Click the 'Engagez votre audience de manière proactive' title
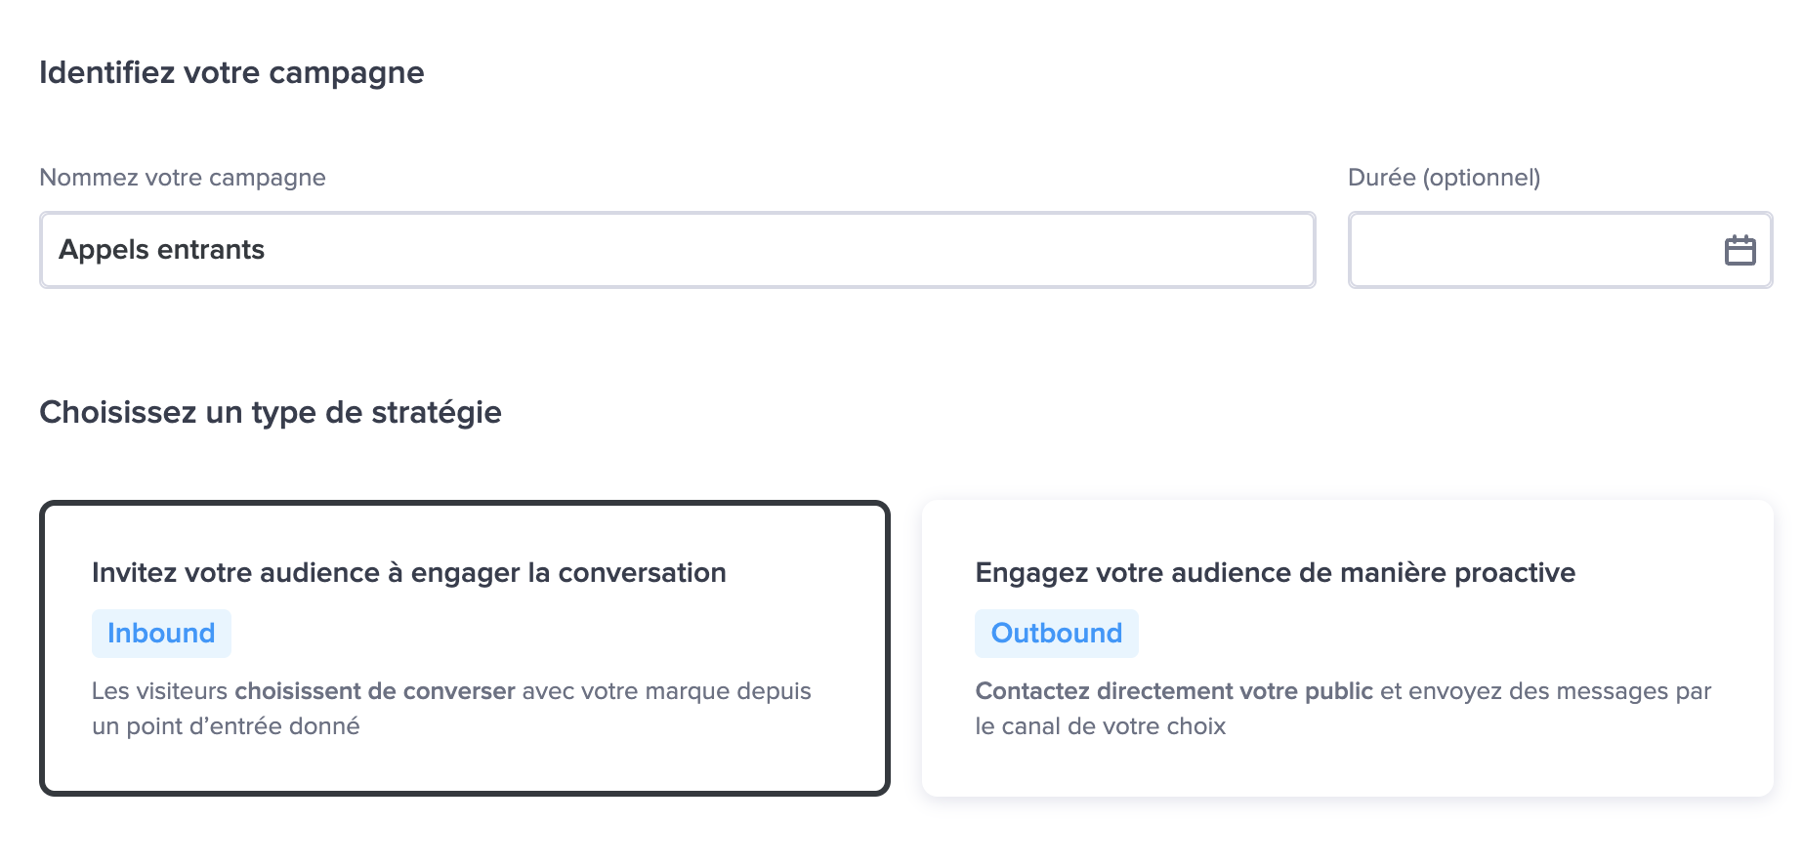Image resolution: width=1803 pixels, height=865 pixels. (x=1275, y=573)
